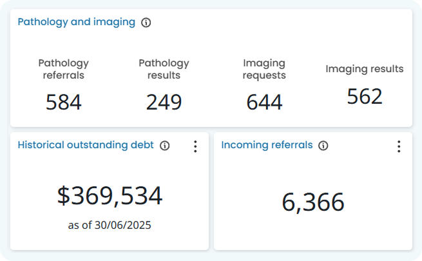Click info icon beside Incoming referrals
The height and width of the screenshot is (261, 422).
(x=323, y=146)
